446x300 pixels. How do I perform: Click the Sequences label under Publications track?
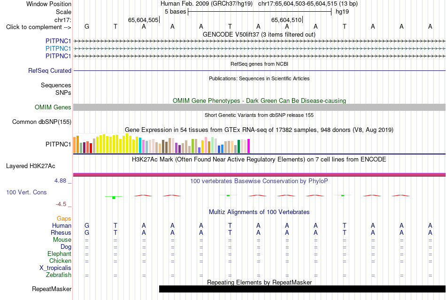pyautogui.click(x=56, y=85)
